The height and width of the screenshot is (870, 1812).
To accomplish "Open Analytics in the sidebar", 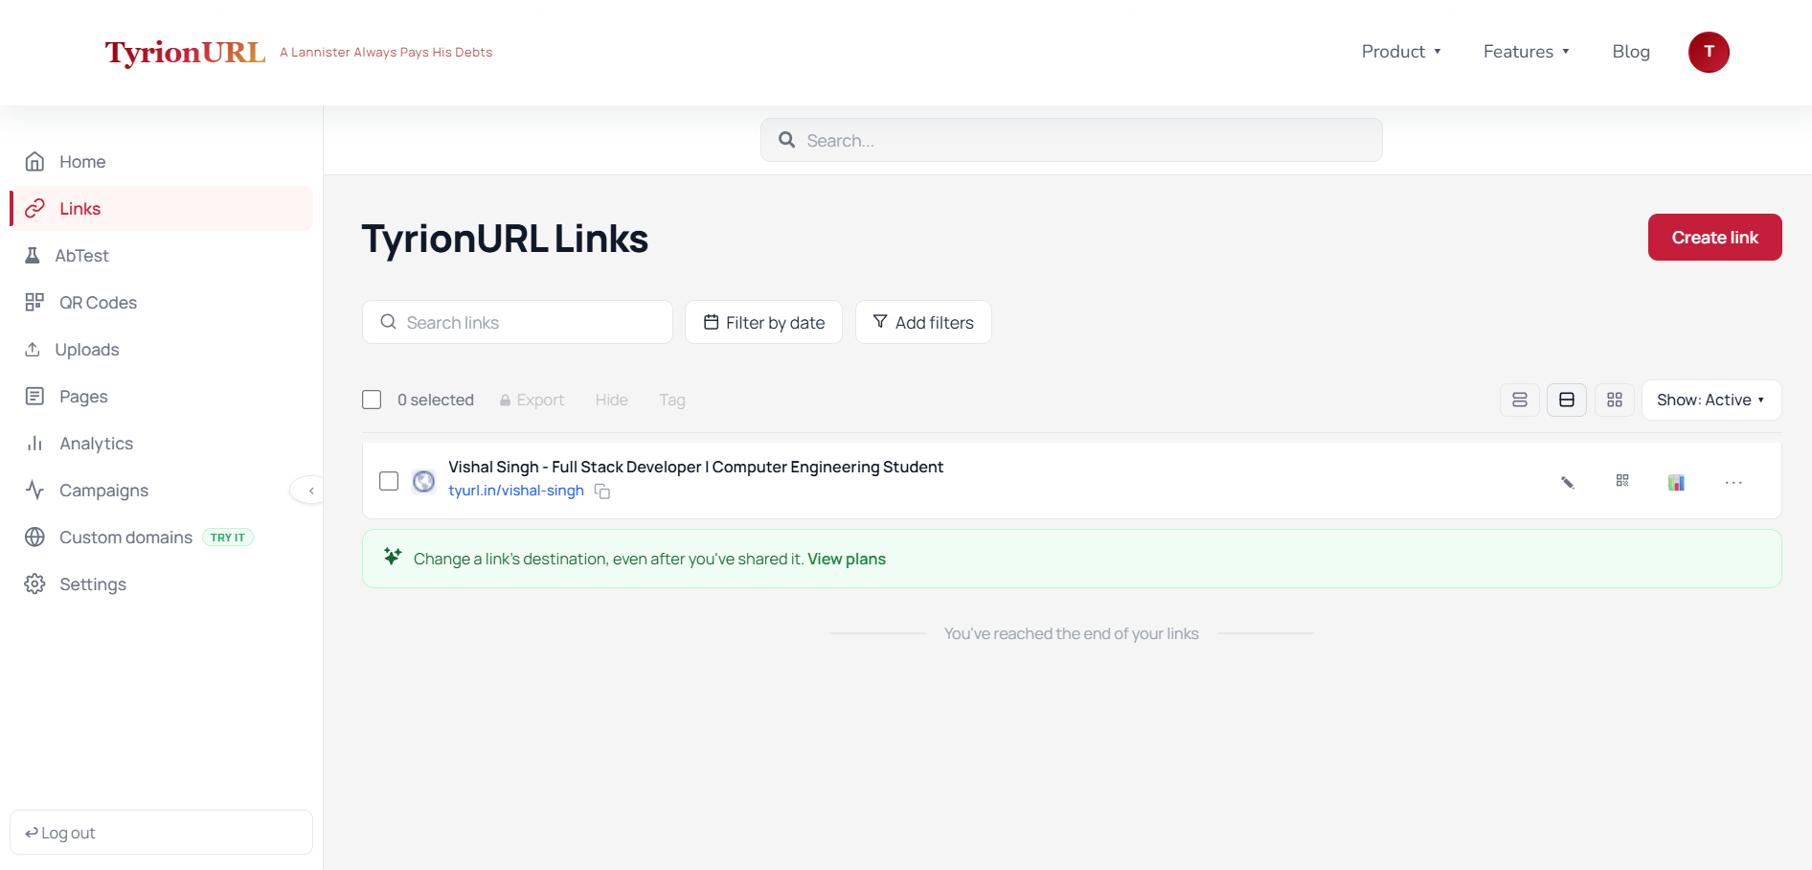I will coord(161,444).
